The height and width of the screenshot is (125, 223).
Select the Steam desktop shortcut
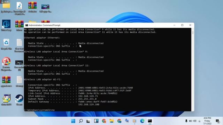coord(20,100)
